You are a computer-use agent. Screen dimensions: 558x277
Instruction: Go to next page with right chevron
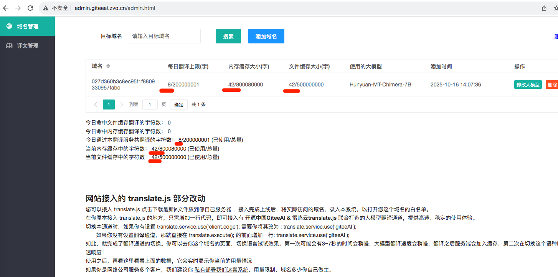click(122, 104)
